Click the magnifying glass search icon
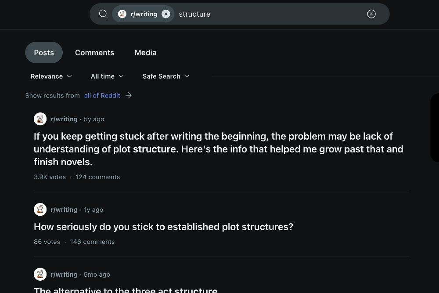This screenshot has width=439, height=293. point(103,14)
